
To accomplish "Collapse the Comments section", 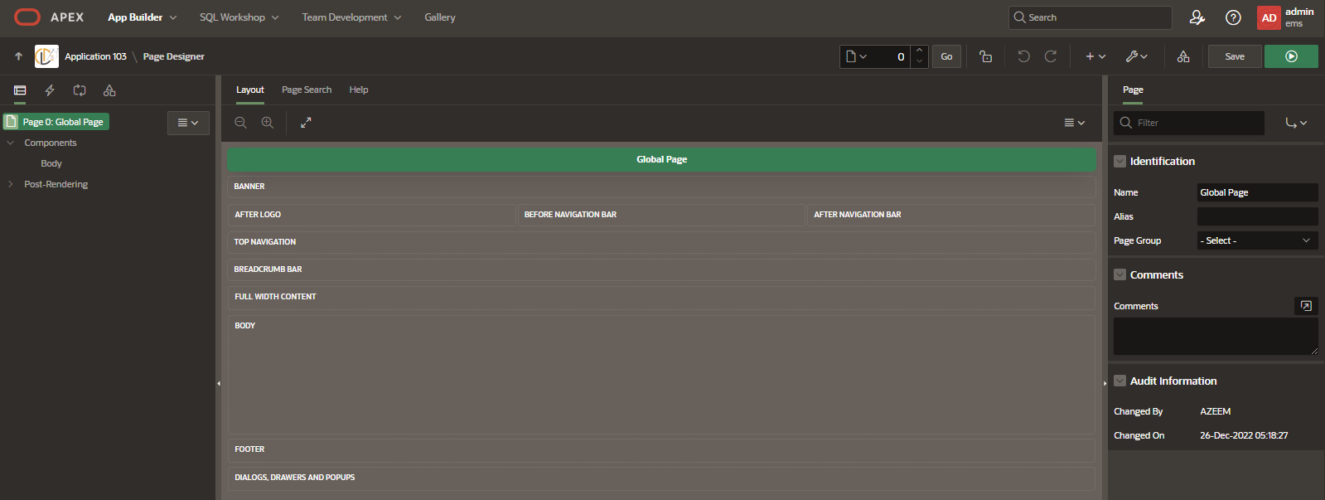I will coord(1119,275).
